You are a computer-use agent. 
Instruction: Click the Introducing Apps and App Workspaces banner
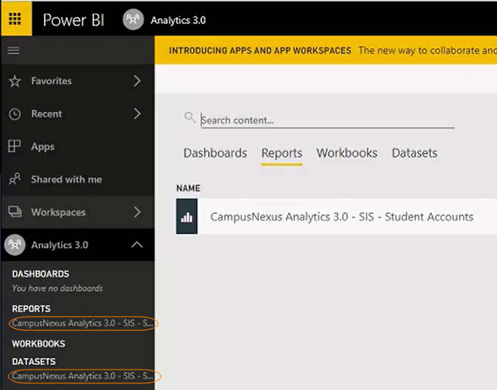(325, 50)
